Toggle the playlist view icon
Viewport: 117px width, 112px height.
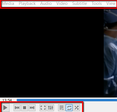click(x=62, y=108)
